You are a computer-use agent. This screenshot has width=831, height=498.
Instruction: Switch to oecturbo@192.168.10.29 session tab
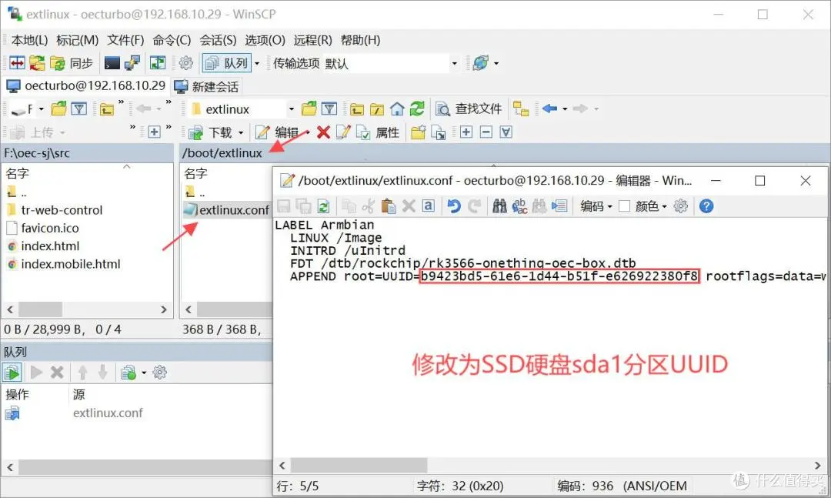coord(86,85)
